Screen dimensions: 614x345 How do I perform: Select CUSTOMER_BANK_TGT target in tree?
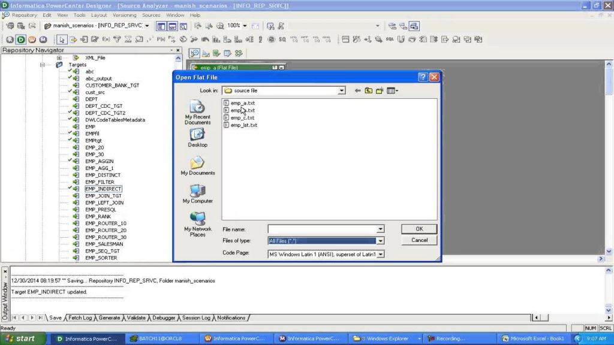pos(112,85)
